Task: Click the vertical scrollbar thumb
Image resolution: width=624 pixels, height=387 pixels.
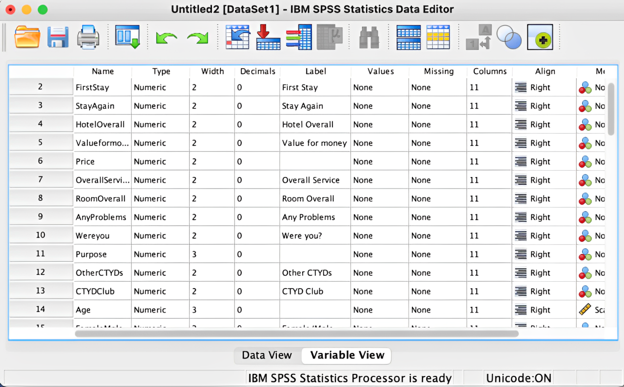Action: coord(611,109)
